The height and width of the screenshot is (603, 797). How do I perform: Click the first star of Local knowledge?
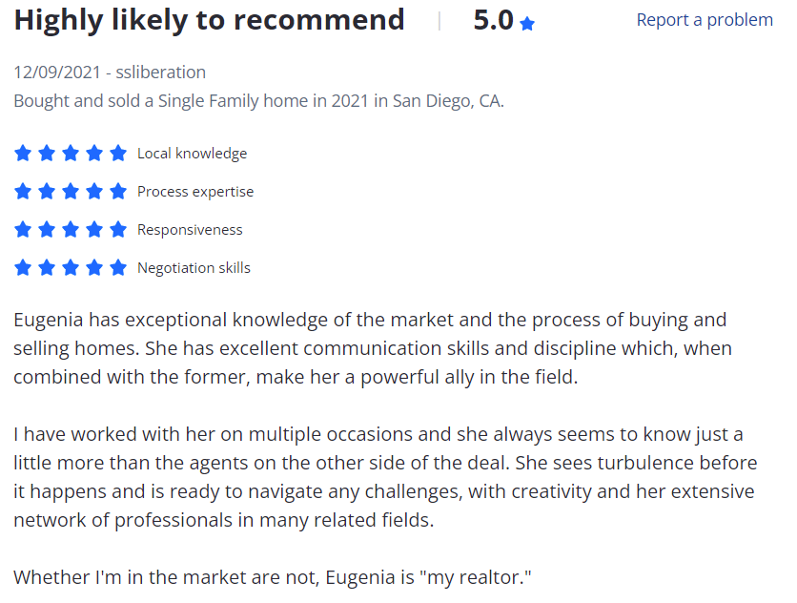[x=23, y=153]
